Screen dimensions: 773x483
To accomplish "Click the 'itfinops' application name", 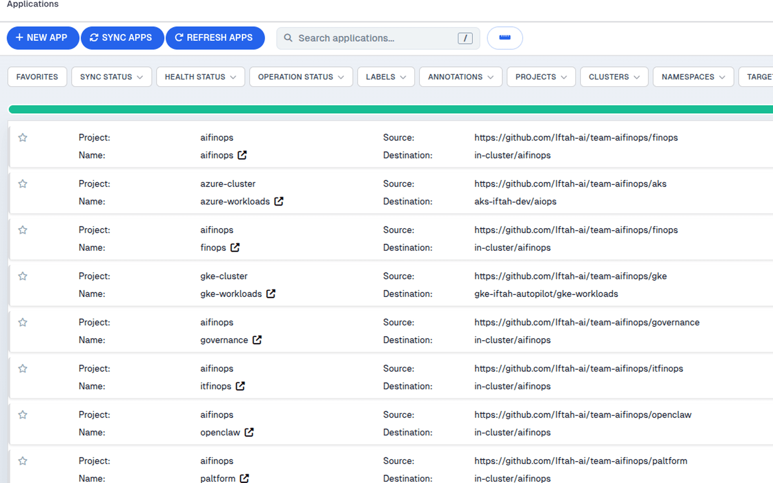I will pyautogui.click(x=216, y=386).
